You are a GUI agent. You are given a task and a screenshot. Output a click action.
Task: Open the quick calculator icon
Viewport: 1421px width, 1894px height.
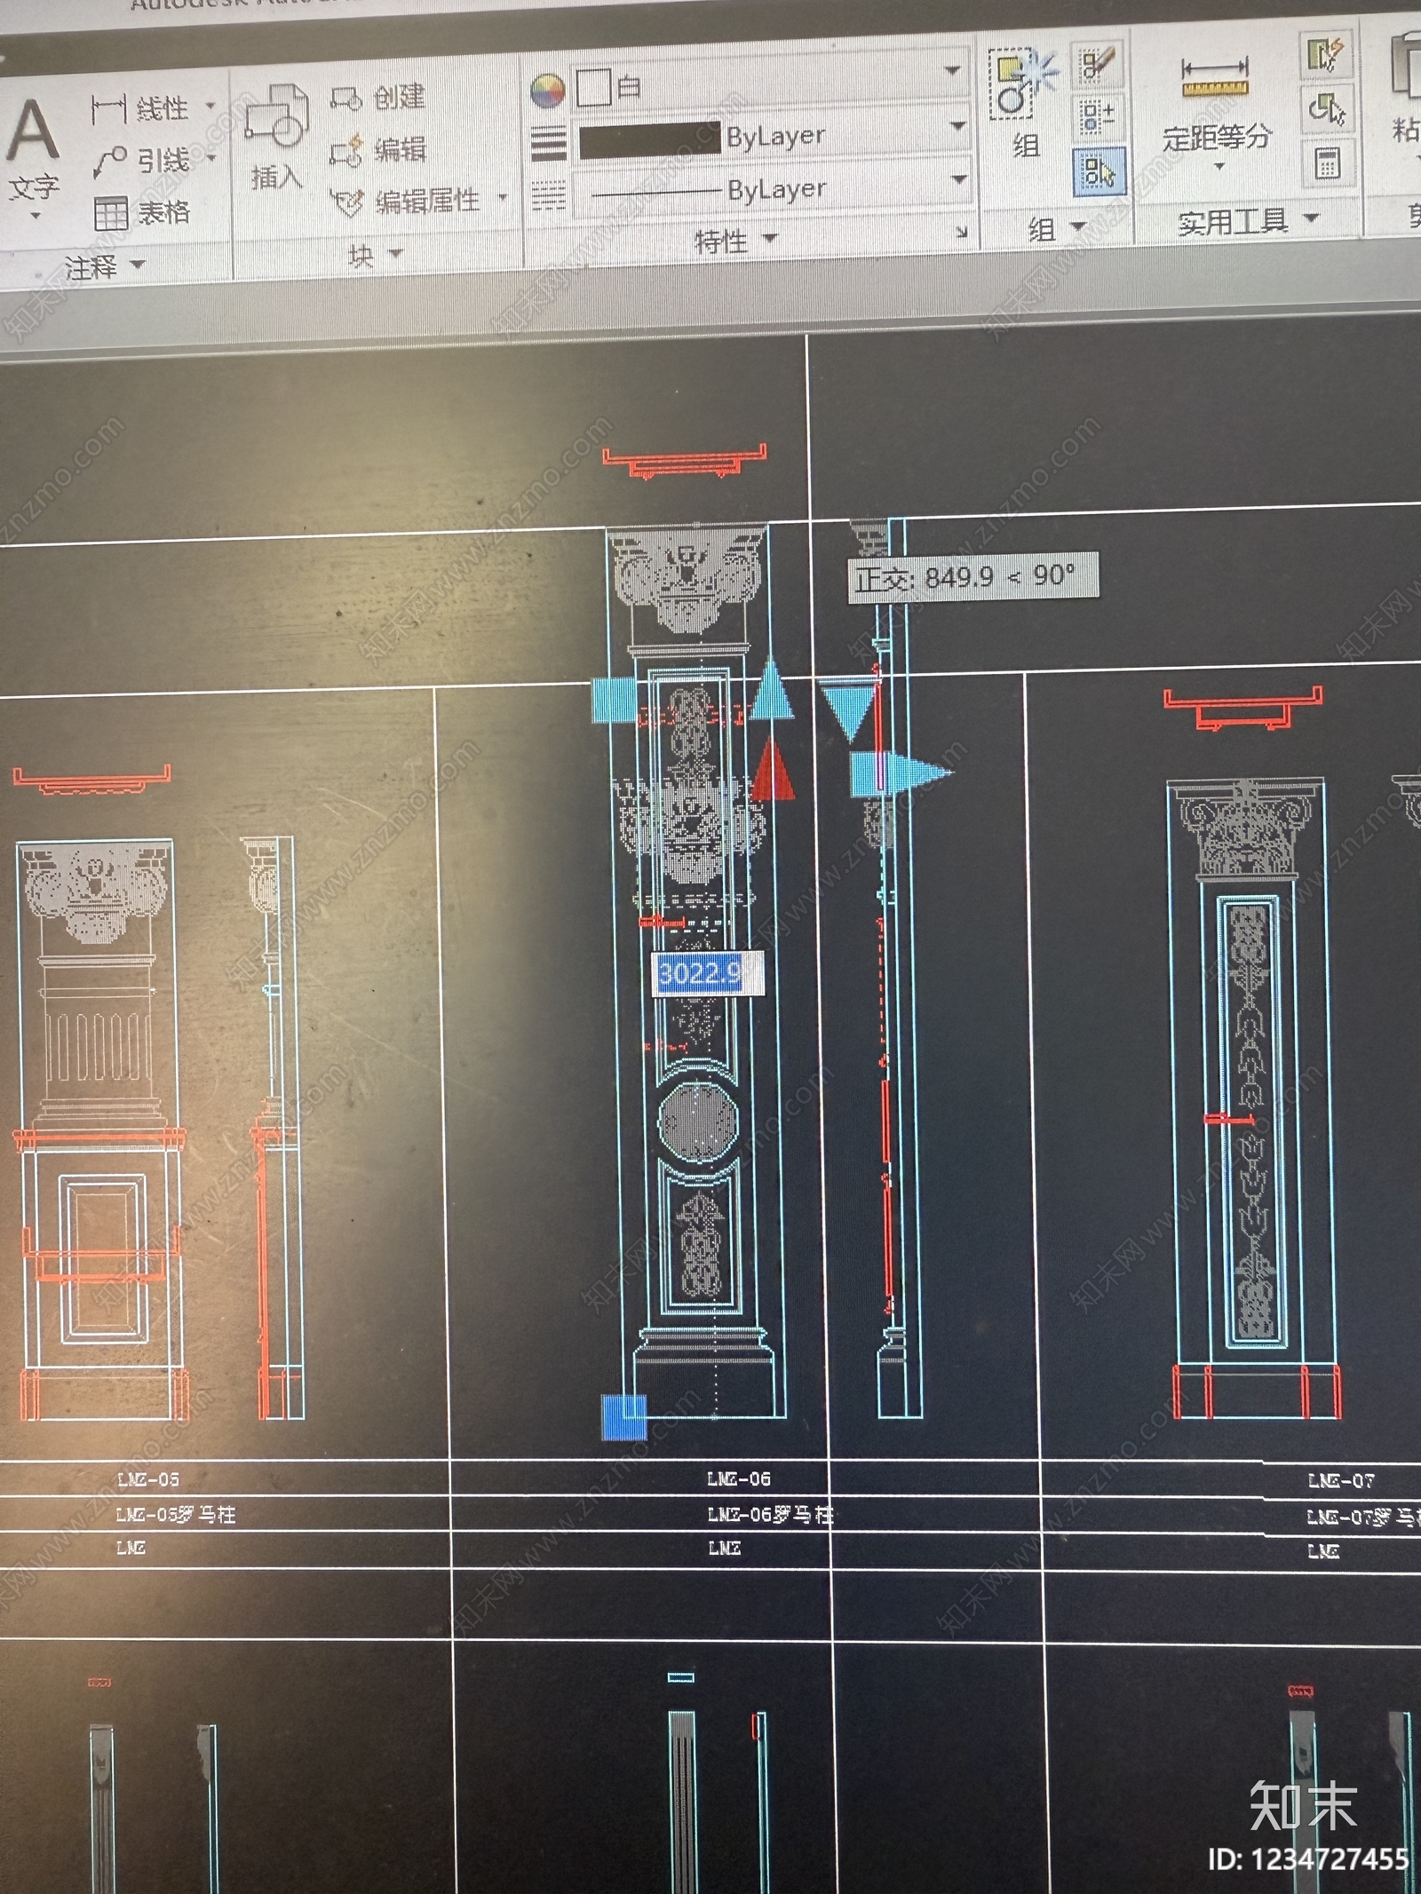(1328, 162)
